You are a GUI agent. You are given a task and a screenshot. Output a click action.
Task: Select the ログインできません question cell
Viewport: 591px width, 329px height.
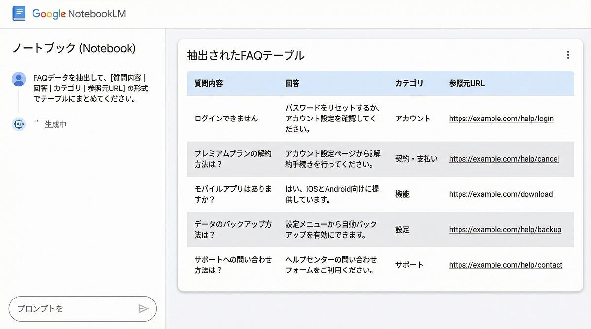click(226, 119)
